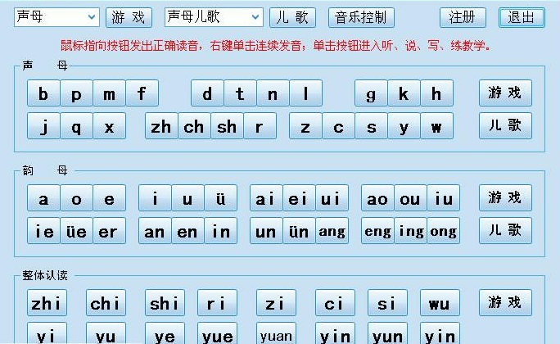Click the 'g' initial button
The width and height of the screenshot is (560, 344).
(371, 93)
